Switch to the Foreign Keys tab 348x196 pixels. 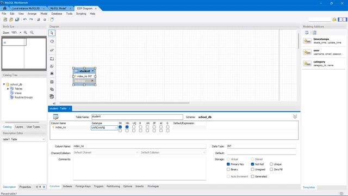click(83, 186)
